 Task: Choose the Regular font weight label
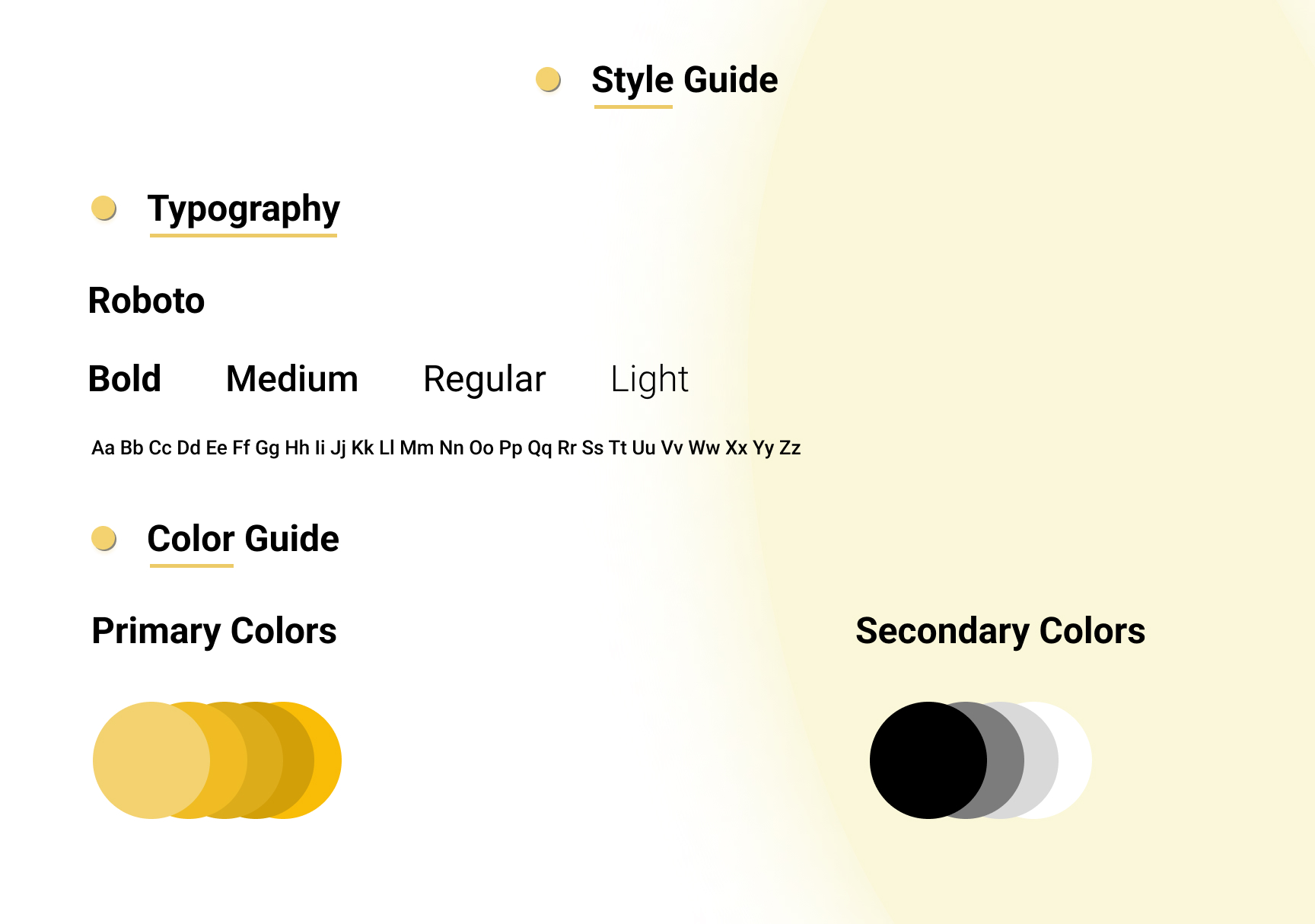(485, 380)
